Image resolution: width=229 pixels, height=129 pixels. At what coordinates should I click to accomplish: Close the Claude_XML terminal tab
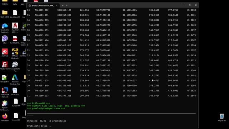pos(57,6)
